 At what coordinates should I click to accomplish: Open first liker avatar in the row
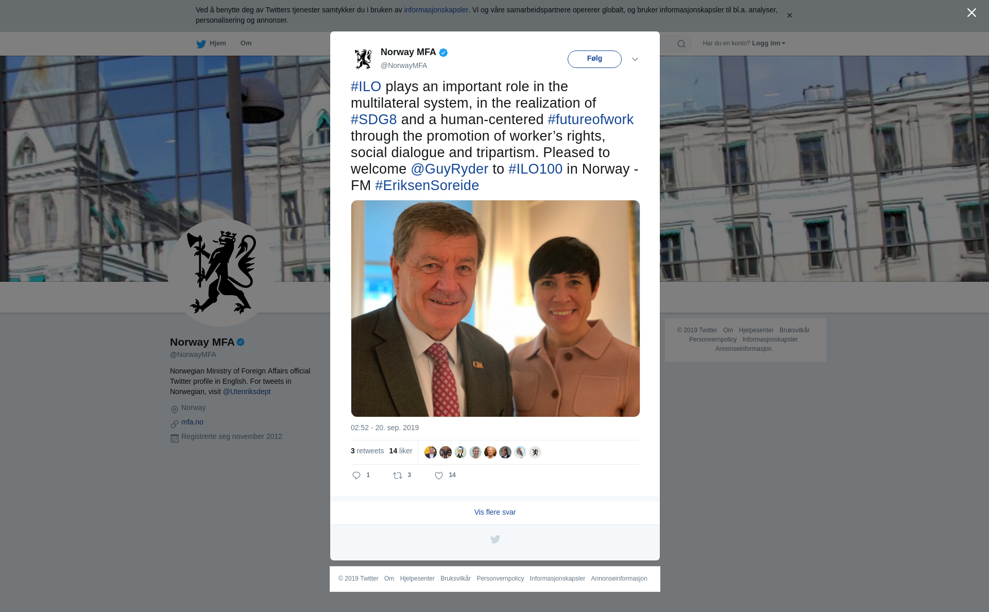tap(431, 452)
